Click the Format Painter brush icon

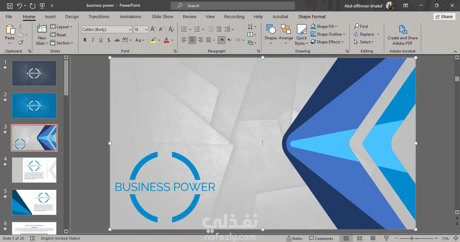tap(21, 43)
